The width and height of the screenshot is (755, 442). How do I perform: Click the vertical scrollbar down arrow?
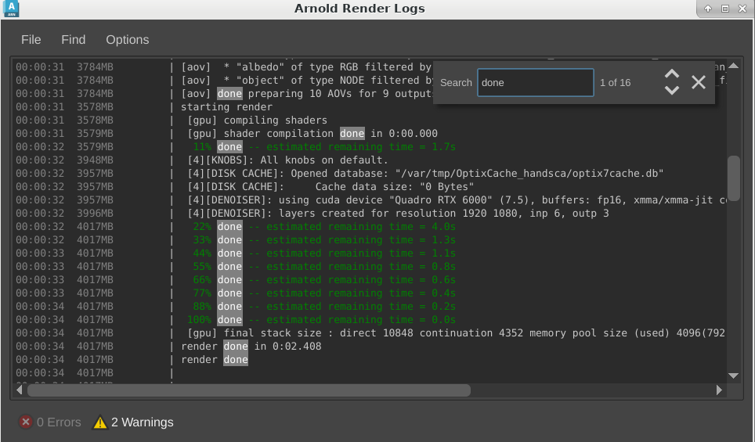click(x=733, y=376)
